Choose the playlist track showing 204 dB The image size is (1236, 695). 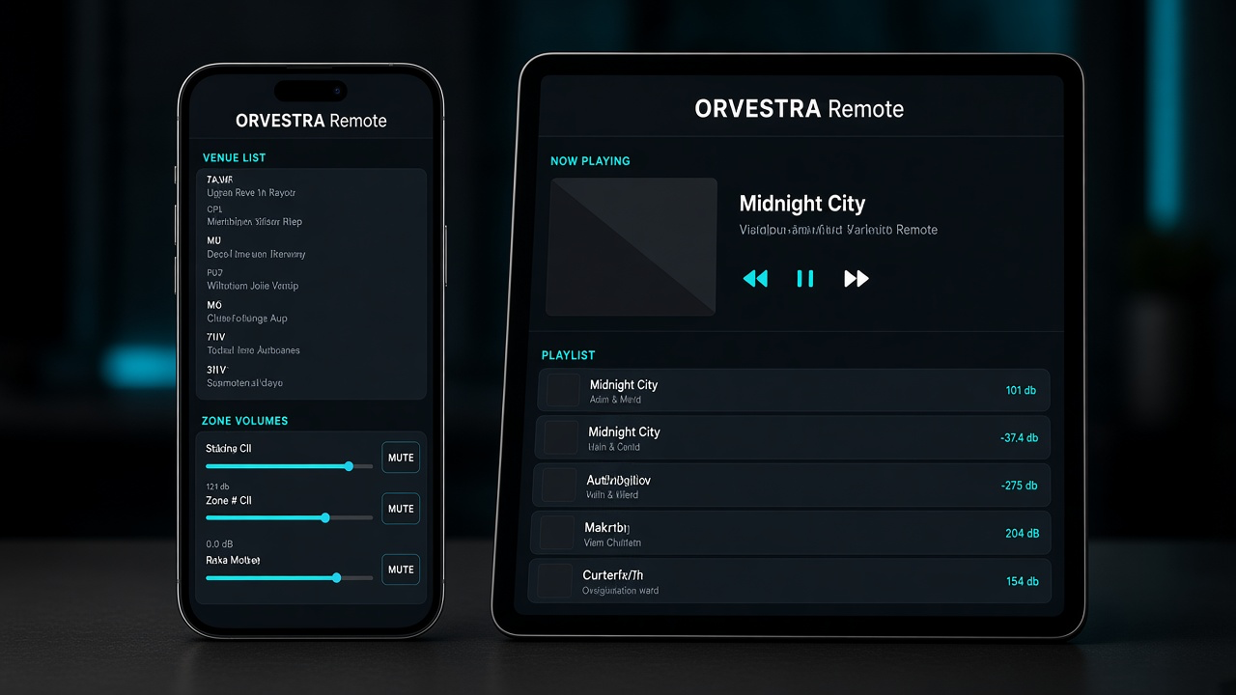click(x=791, y=532)
